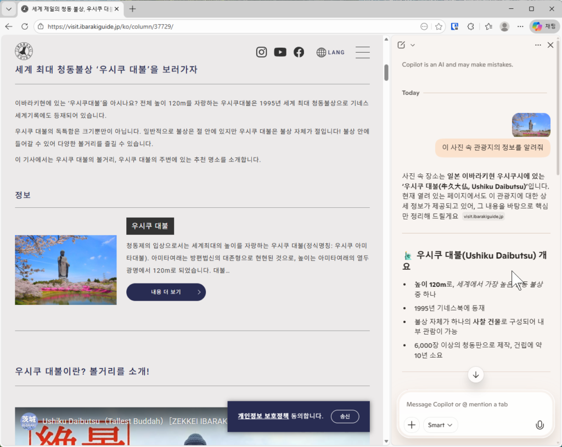Expand the LANG language selector

pos(331,52)
